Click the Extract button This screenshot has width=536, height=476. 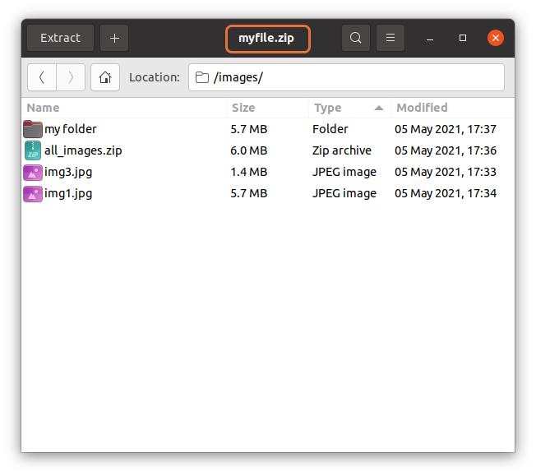pyautogui.click(x=61, y=38)
